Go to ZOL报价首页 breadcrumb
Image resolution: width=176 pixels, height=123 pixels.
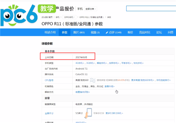(47, 17)
